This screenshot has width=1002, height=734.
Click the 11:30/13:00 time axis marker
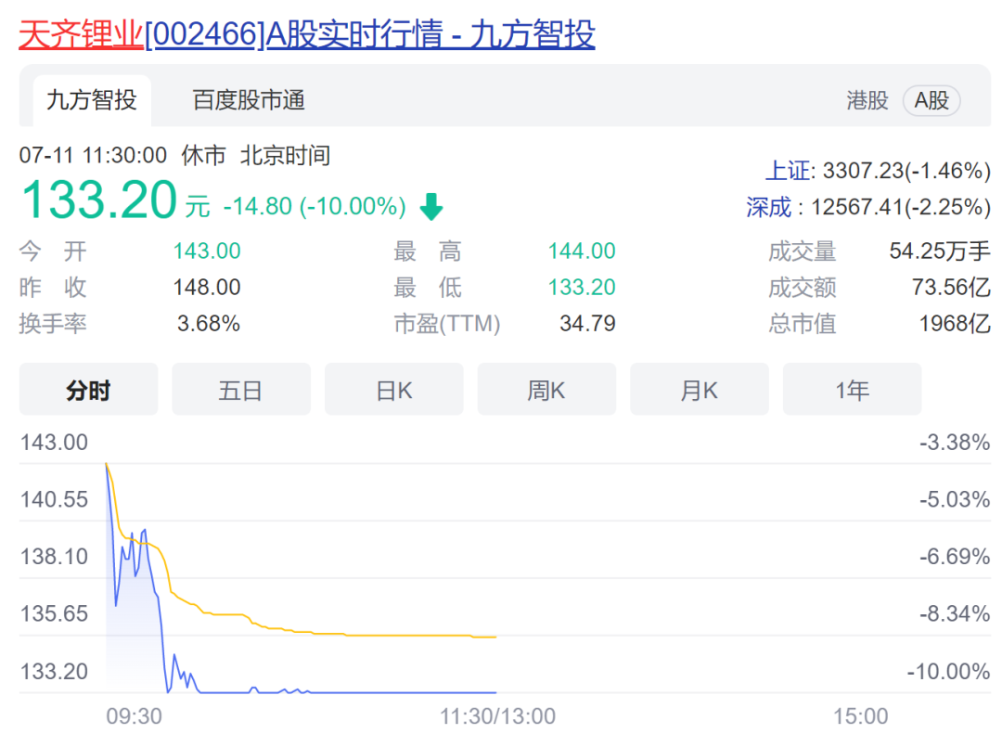(x=497, y=716)
